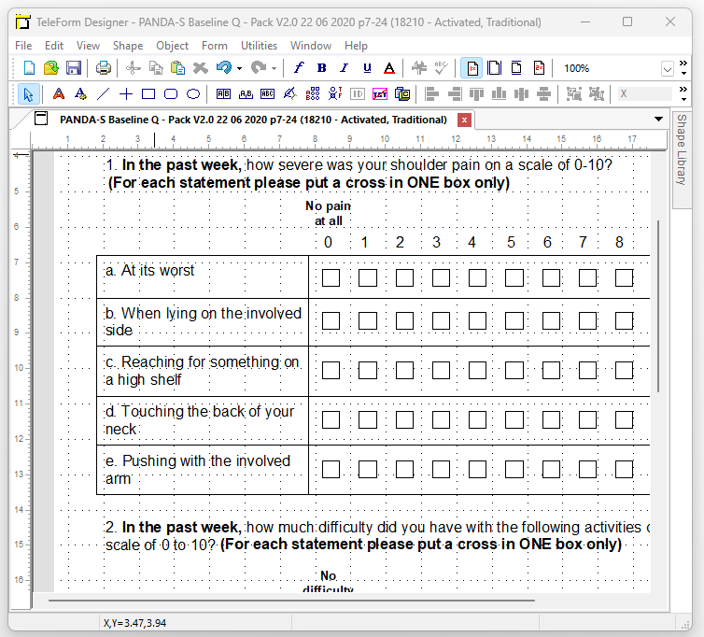The height and width of the screenshot is (637, 704).
Task: Check box 8 for 'b. When lying on the involved side'
Action: point(624,321)
